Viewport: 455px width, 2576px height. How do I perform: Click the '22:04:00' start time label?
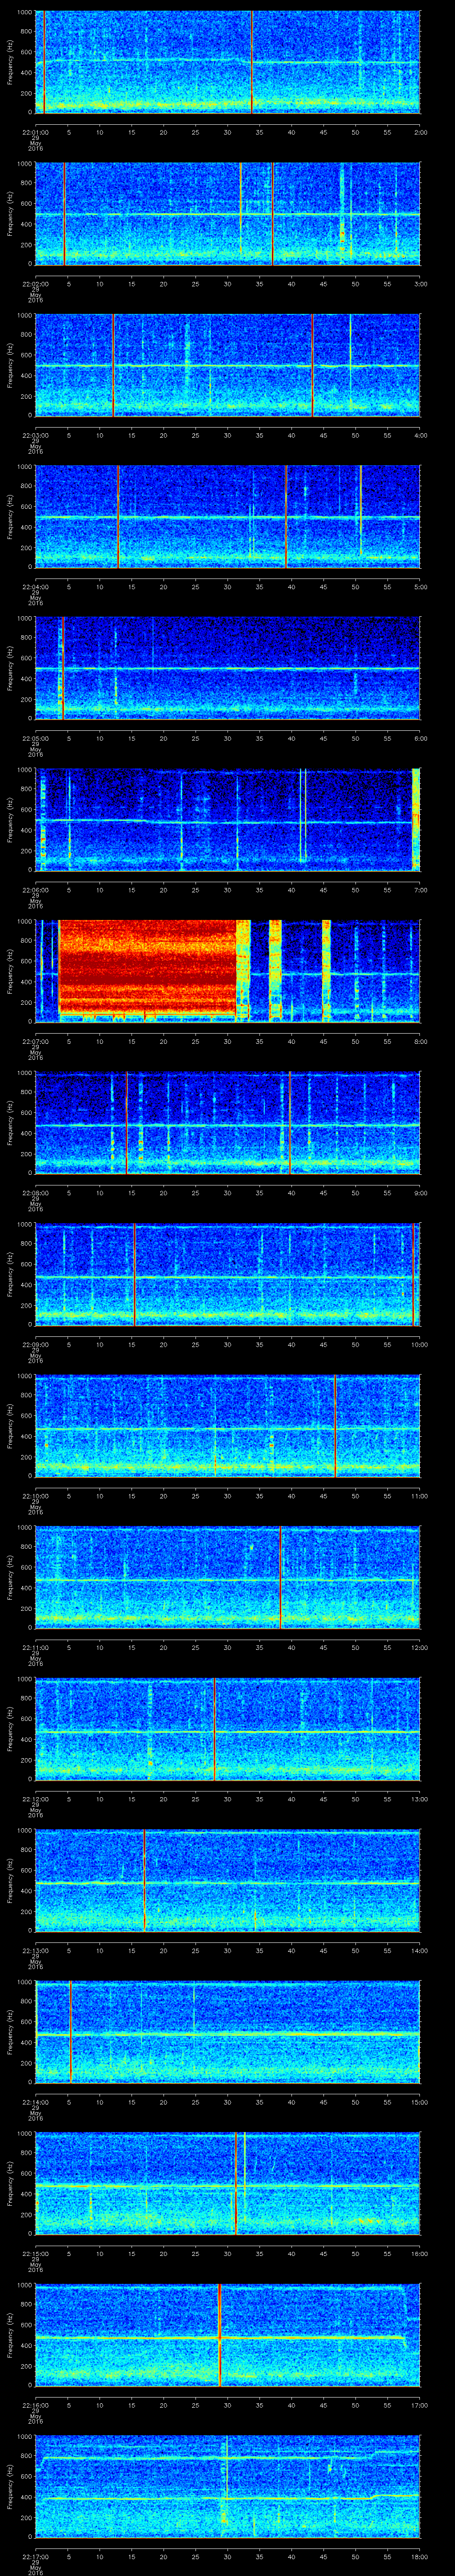(x=35, y=587)
